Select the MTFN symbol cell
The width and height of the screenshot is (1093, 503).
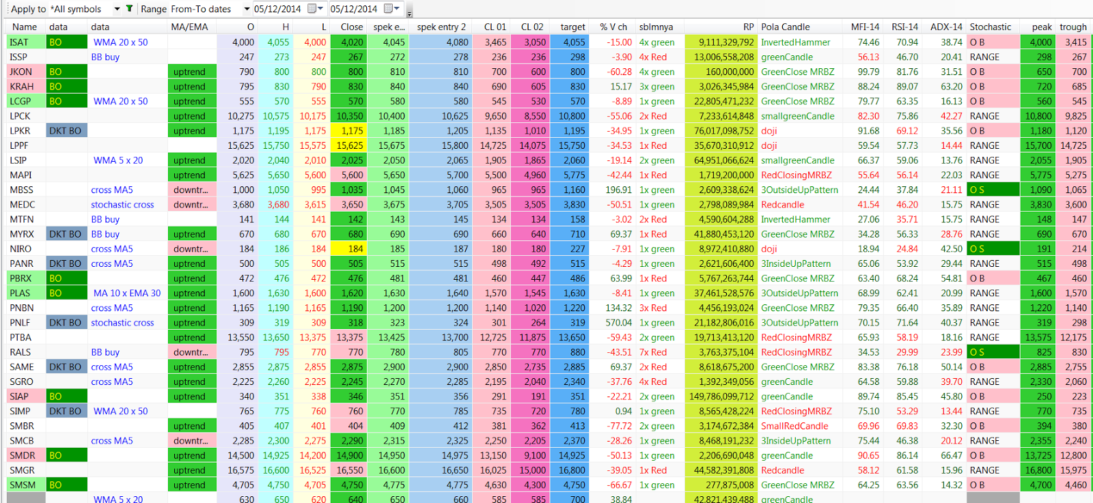(x=25, y=219)
